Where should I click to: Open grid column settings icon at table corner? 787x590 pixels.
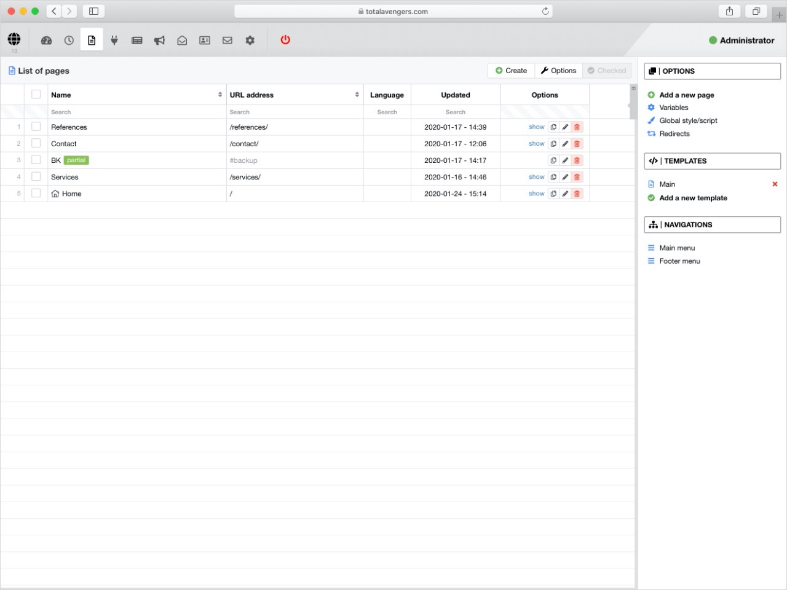point(633,88)
